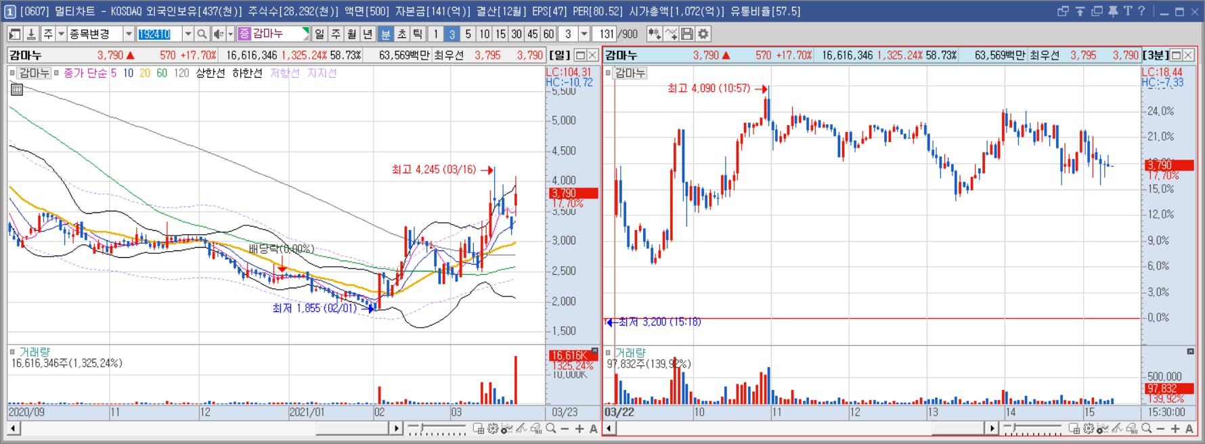Open chart settings gear icon in toolbar
Image resolution: width=1205 pixels, height=444 pixels.
[703, 34]
